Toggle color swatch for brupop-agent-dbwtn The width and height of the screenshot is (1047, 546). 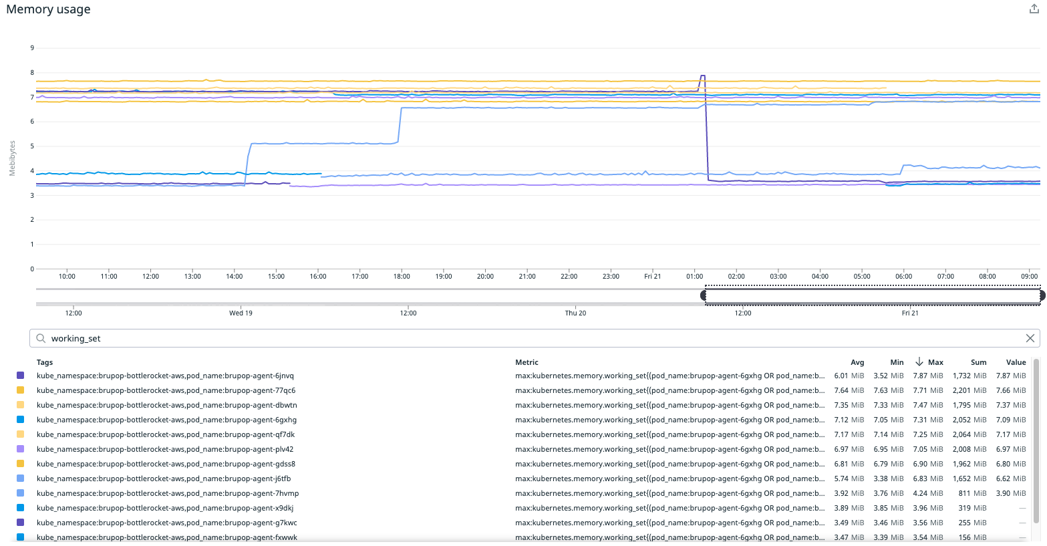(20, 405)
